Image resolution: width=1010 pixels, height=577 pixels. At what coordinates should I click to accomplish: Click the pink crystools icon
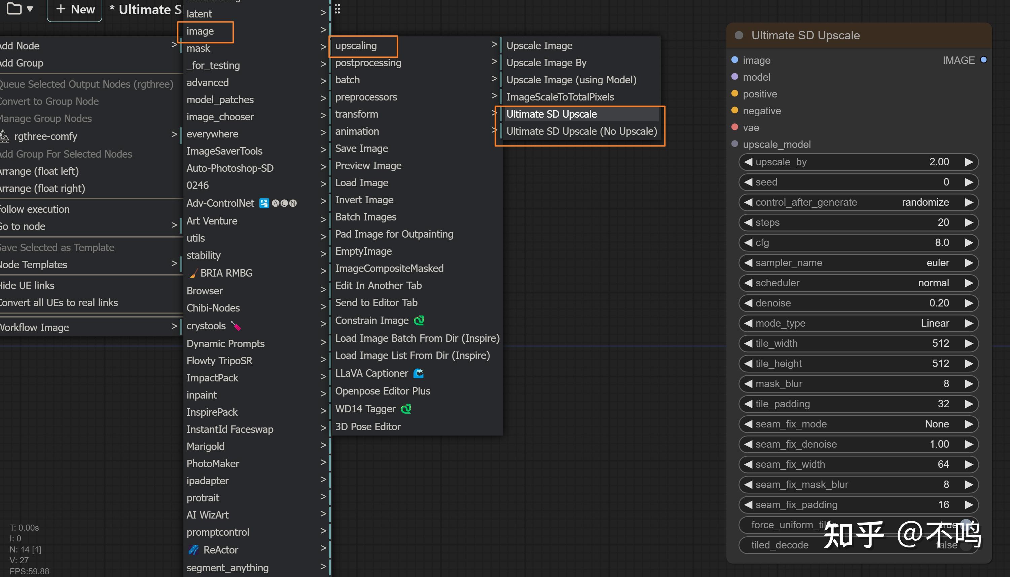coord(236,326)
